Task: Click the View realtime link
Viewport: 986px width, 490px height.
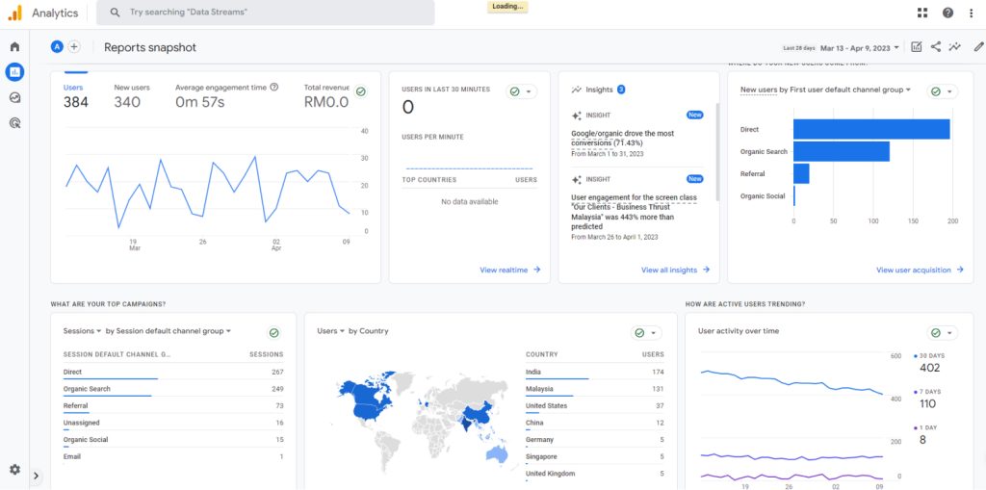Action: point(510,270)
